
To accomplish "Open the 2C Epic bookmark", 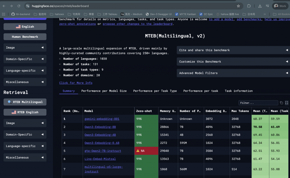I will [206, 14].
